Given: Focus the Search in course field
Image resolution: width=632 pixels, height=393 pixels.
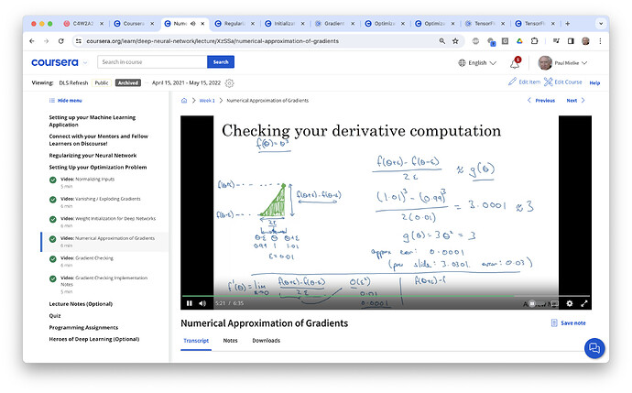Looking at the screenshot, I should click(x=152, y=62).
